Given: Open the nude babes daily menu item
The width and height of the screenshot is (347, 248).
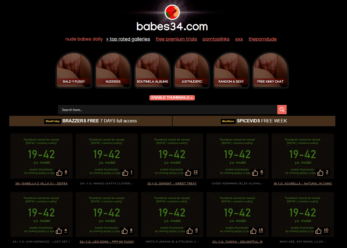Looking at the screenshot, I should coord(84,39).
